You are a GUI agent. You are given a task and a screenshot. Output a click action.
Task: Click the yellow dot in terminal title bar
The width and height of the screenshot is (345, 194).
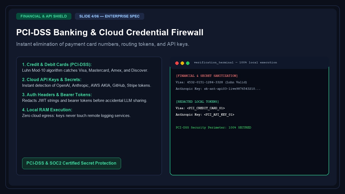(182, 63)
